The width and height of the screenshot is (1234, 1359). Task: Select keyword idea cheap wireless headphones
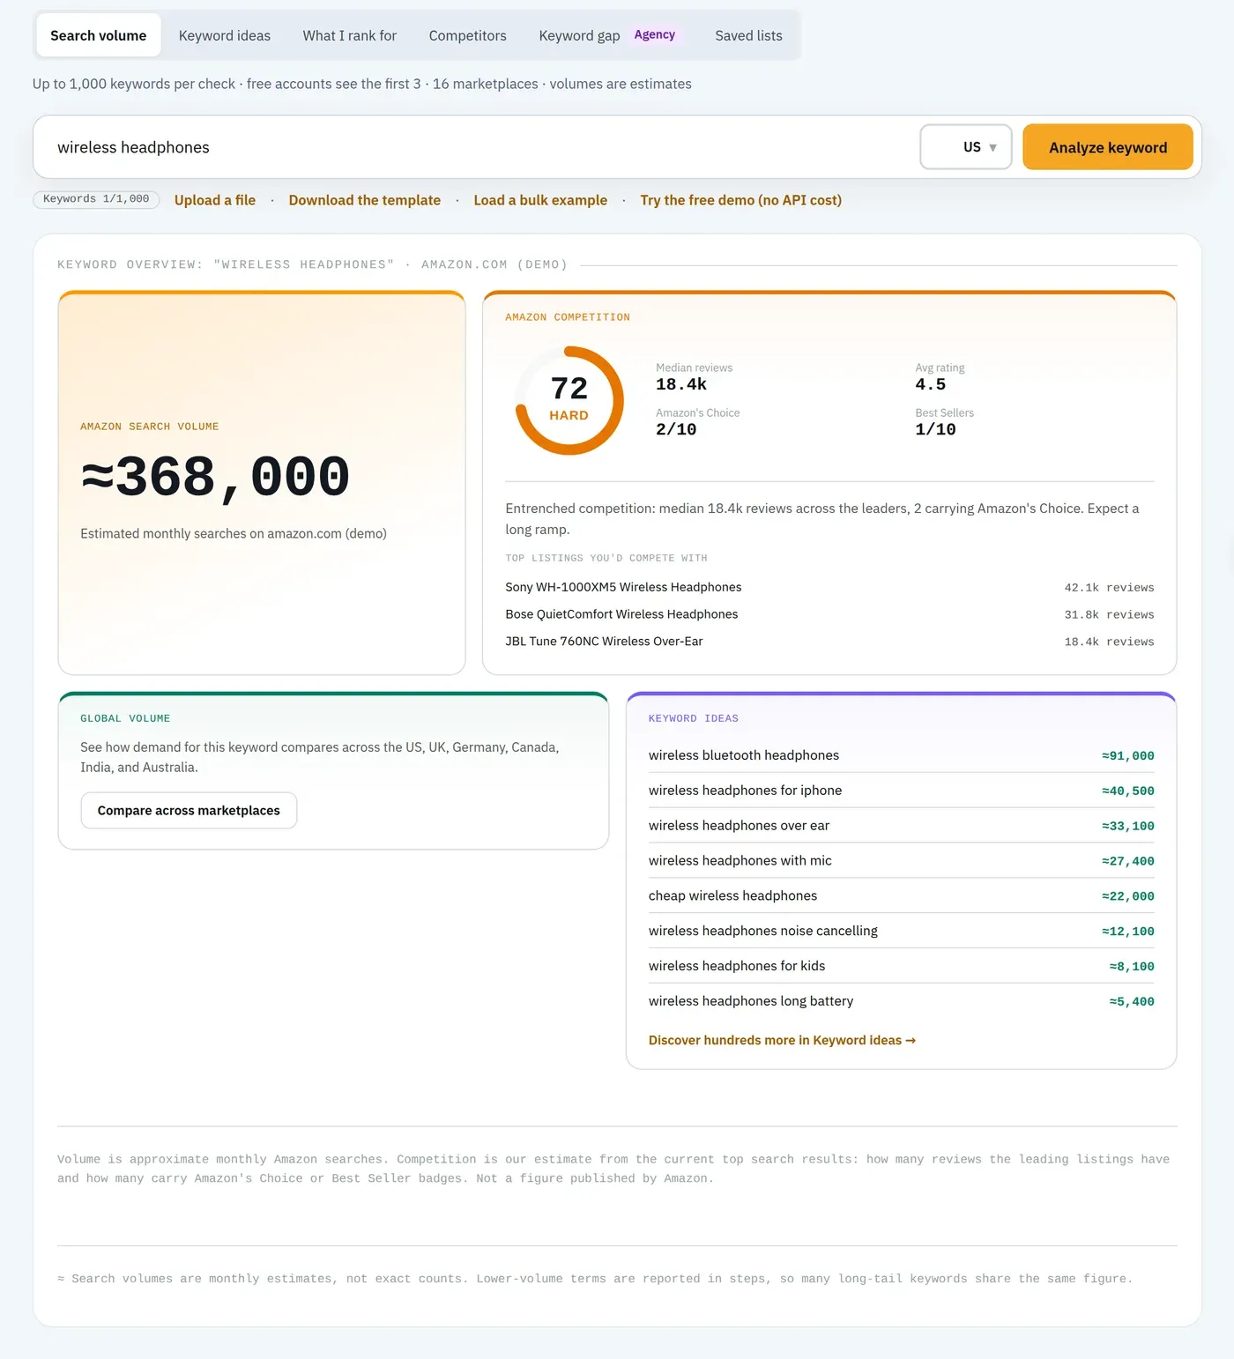[x=901, y=896]
